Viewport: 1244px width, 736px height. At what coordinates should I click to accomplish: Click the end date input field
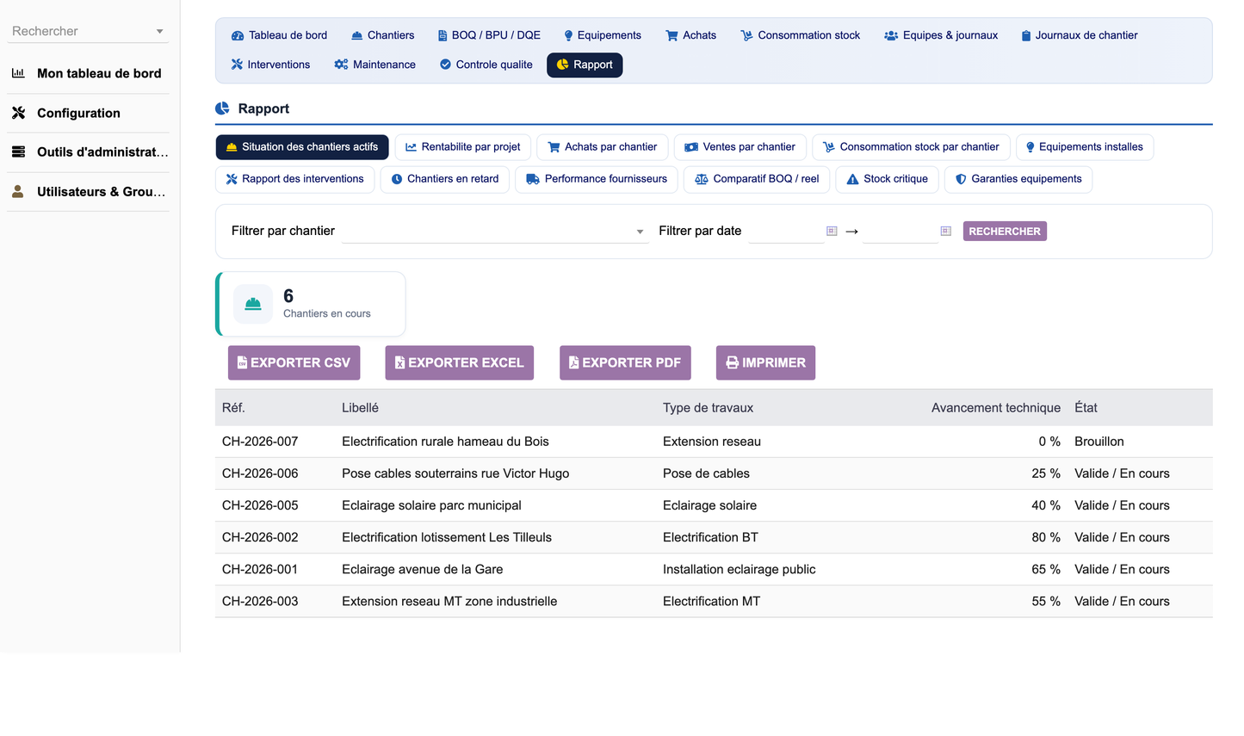pyautogui.click(x=900, y=231)
